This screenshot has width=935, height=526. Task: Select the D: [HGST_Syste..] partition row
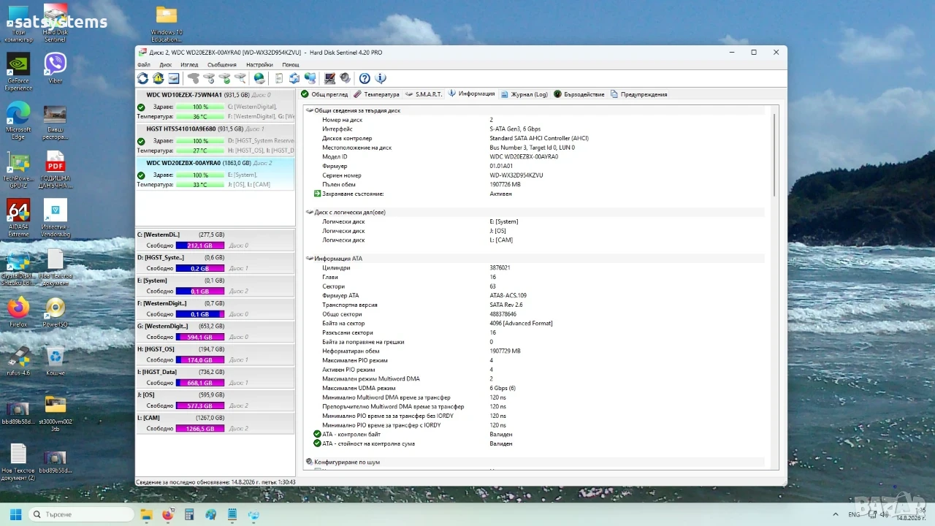215,263
